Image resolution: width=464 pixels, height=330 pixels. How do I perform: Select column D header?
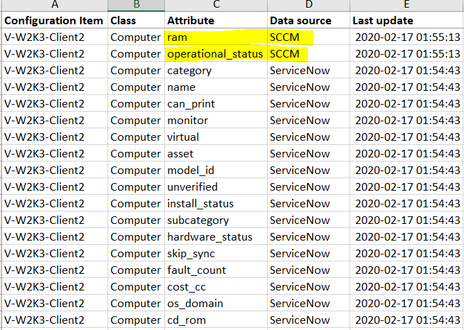[309, 5]
